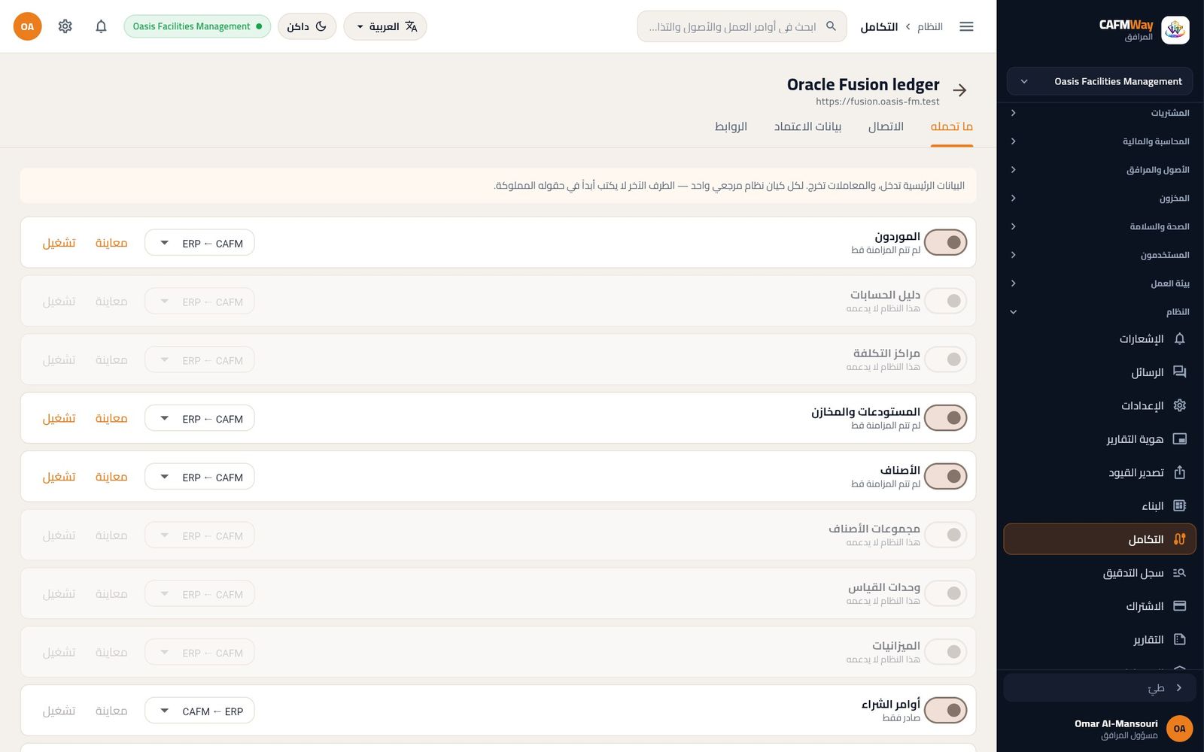
Task: Open settings gear in the top bar
Action: pyautogui.click(x=65, y=26)
